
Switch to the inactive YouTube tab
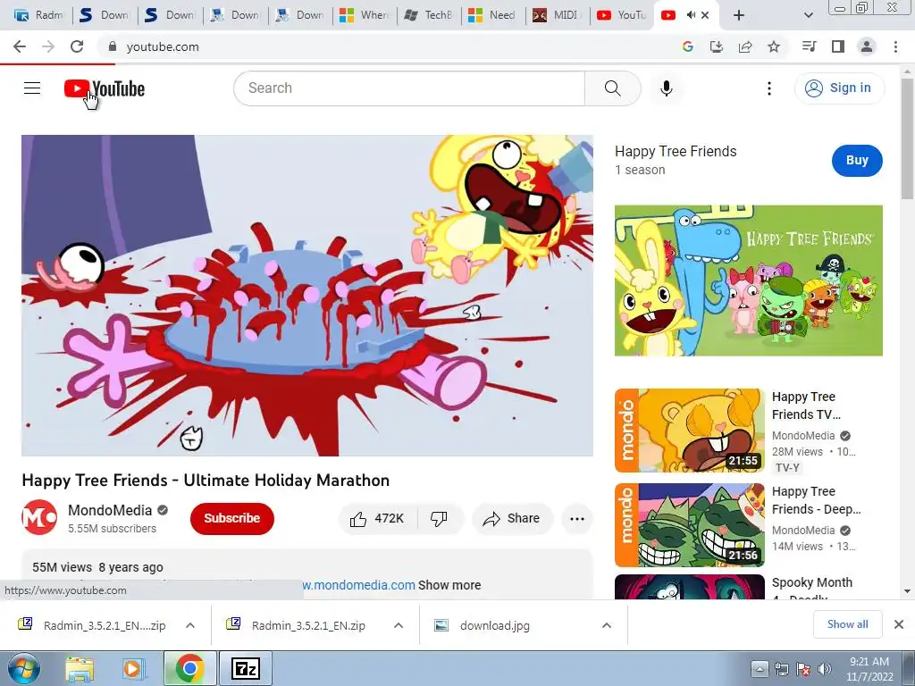click(x=622, y=15)
